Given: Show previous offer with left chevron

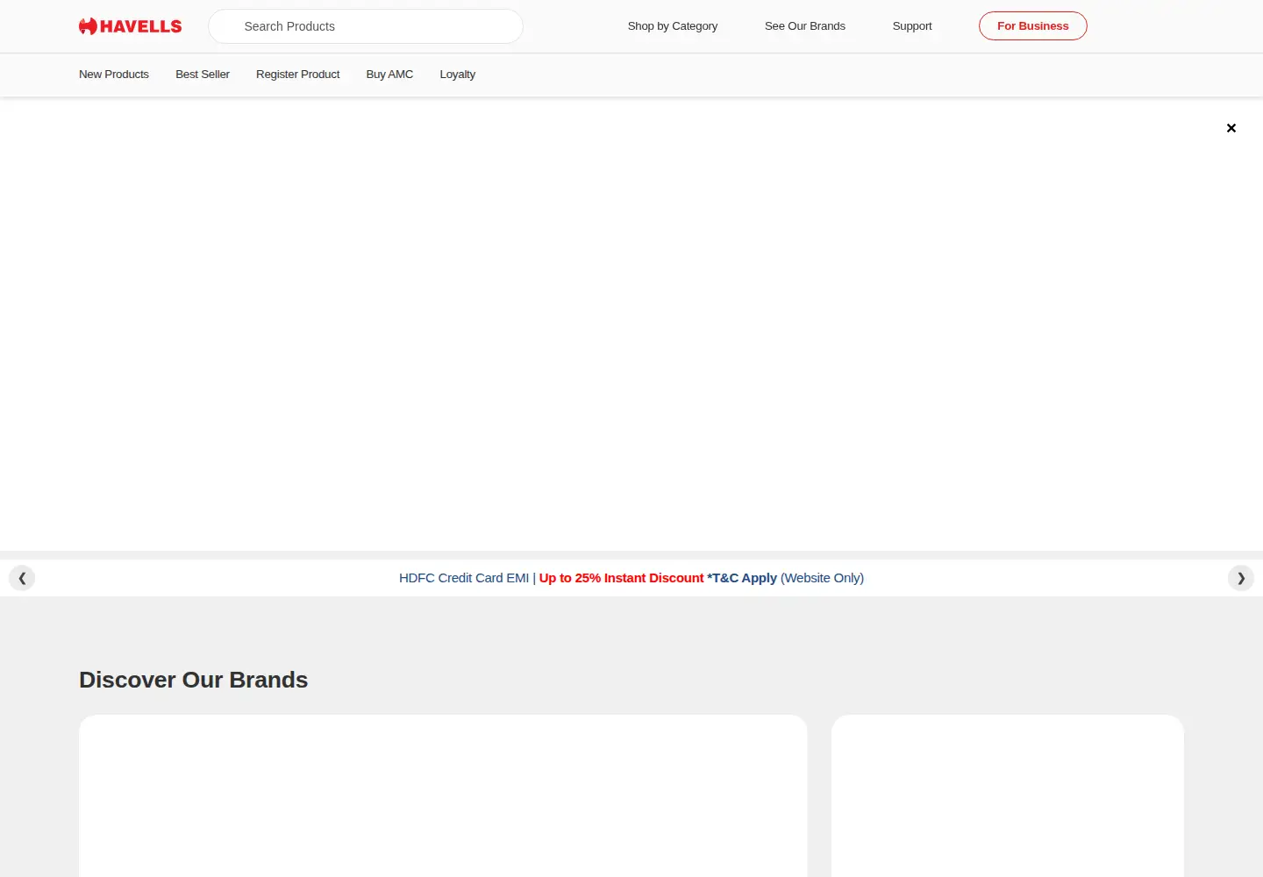Looking at the screenshot, I should [22, 578].
